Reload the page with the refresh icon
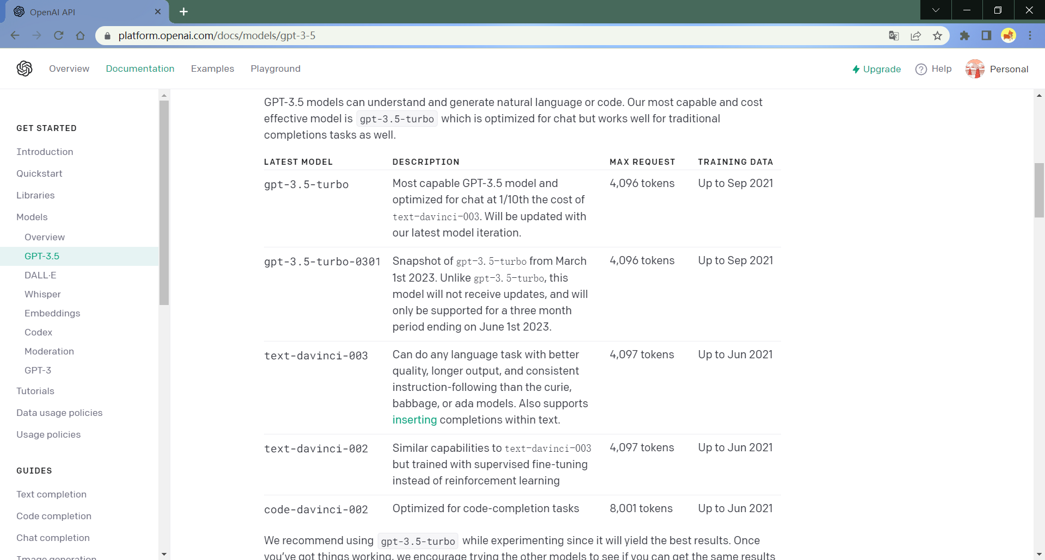 pos(59,35)
